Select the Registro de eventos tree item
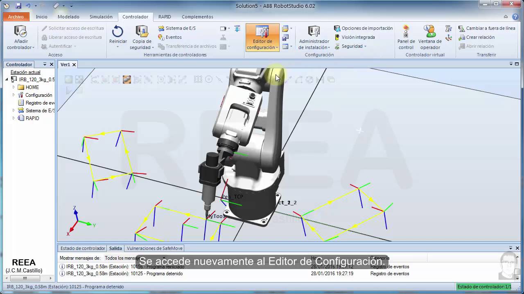Viewport: 524px width, 294px height. click(36, 103)
